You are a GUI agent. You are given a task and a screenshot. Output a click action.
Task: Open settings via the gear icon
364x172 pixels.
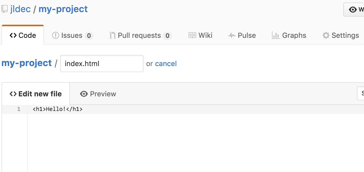click(x=326, y=35)
